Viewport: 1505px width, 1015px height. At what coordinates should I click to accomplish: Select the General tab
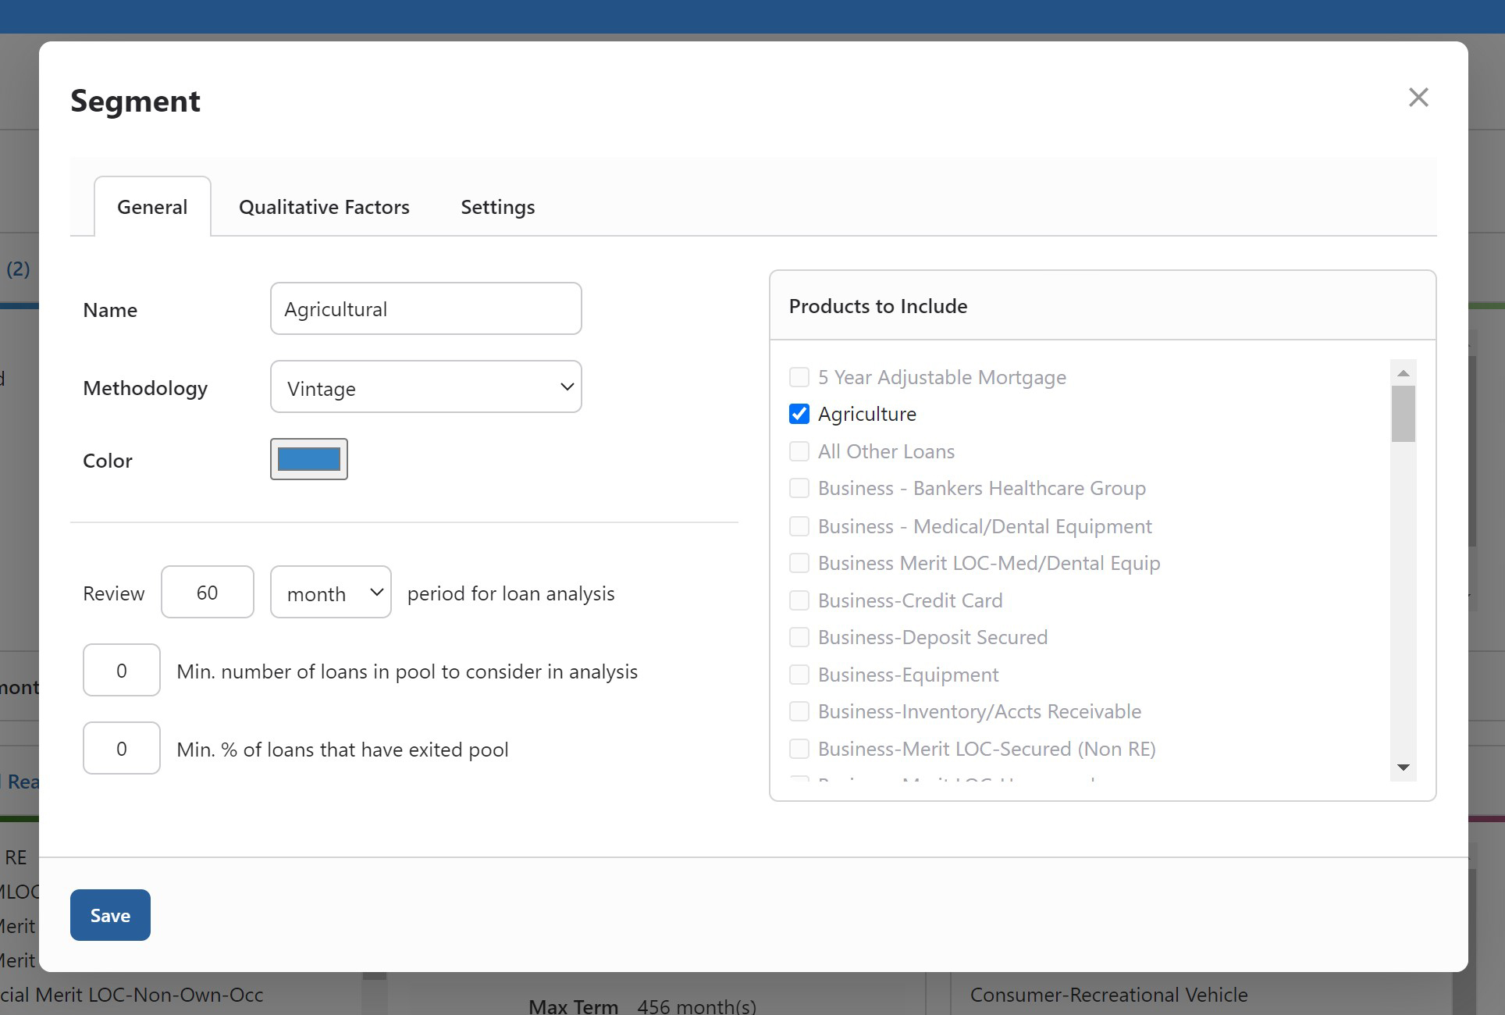152,207
